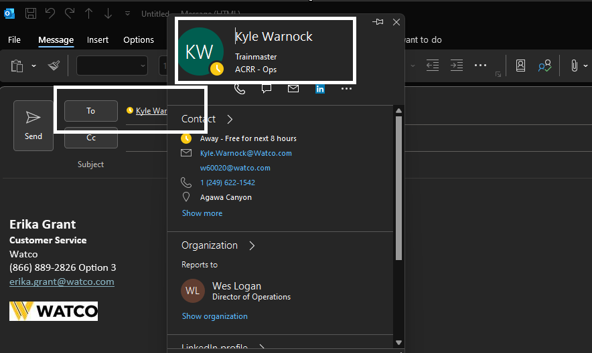The height and width of the screenshot is (353, 592).
Task: Open the Attach File dropdown arrow
Action: click(585, 66)
